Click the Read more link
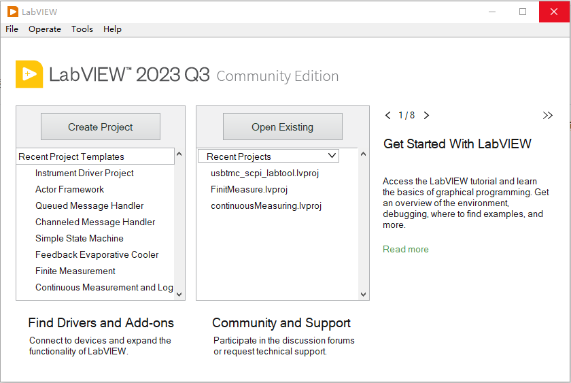Viewport: 571px width, 383px height. (406, 249)
